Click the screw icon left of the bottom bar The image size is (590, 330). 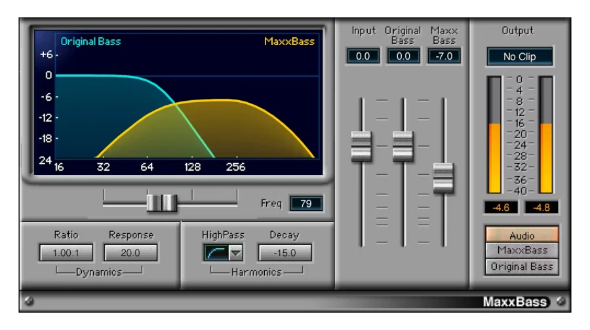pos(29,301)
